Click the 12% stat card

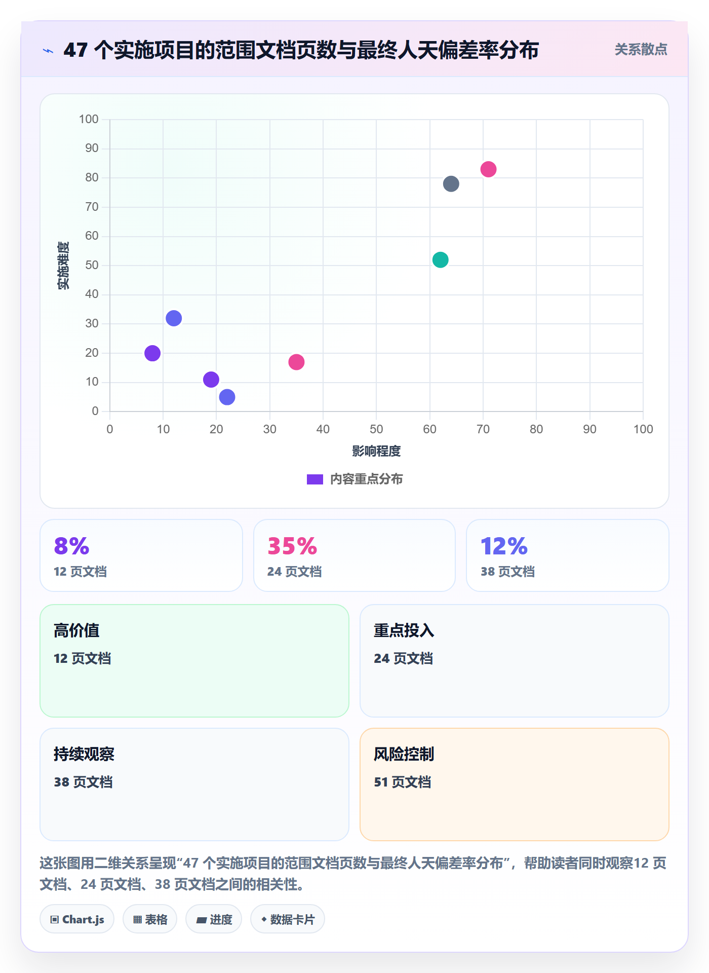(x=568, y=555)
